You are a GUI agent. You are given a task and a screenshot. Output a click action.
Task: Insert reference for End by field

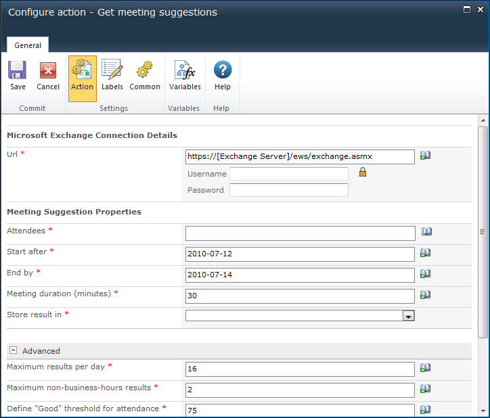425,274
